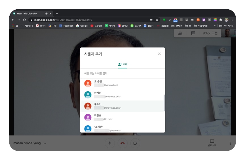Screen dimensions: 245x160
Task: Open the 알라딘 bookmark
Action: pos(123,26)
